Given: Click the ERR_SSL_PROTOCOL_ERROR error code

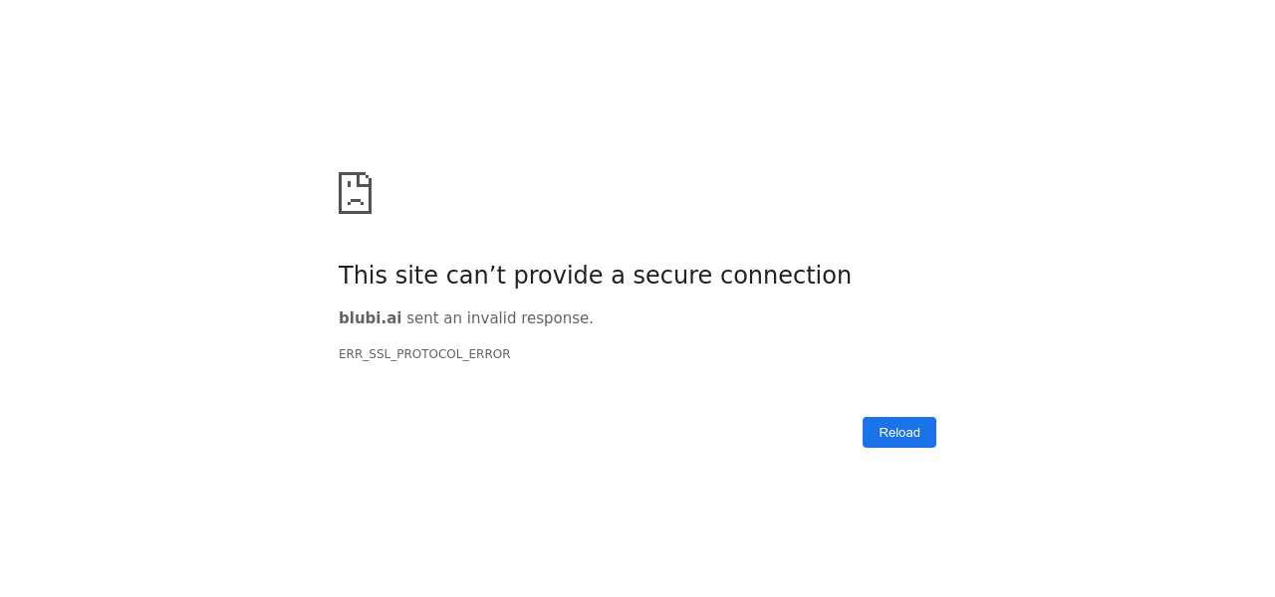Looking at the screenshot, I should pos(424,354).
